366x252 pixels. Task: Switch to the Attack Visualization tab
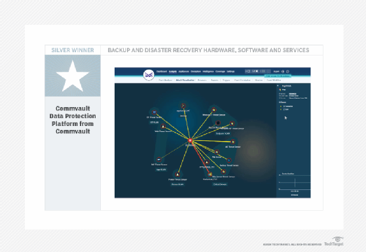point(185,80)
